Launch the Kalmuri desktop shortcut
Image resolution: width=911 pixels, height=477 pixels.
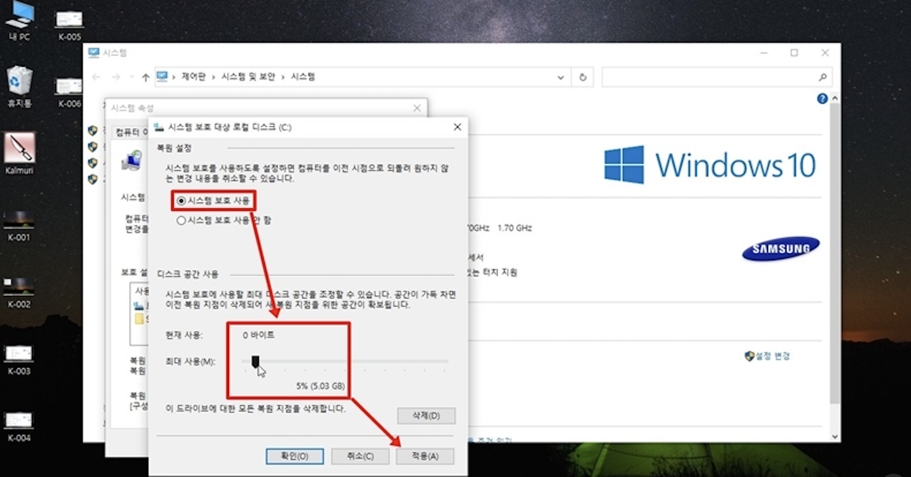click(x=19, y=153)
